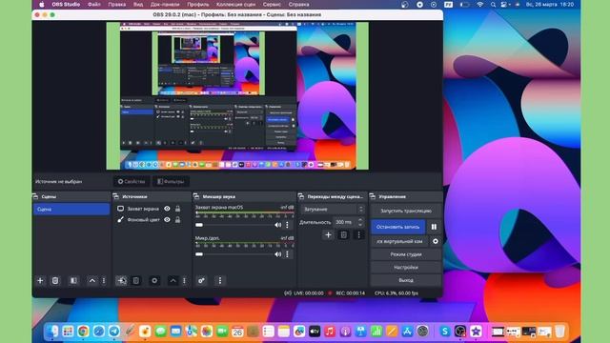Open source properties gear in Sources toolbar
This screenshot has height=343, width=610.
click(154, 280)
